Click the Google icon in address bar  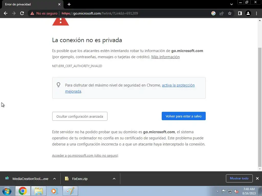[213, 13]
